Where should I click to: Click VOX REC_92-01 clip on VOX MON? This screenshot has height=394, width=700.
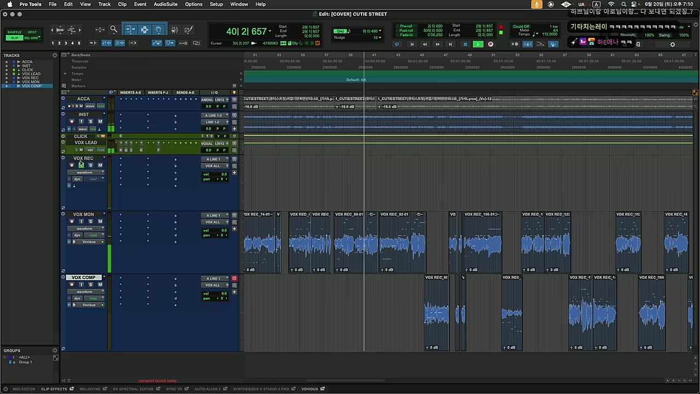[402, 242]
